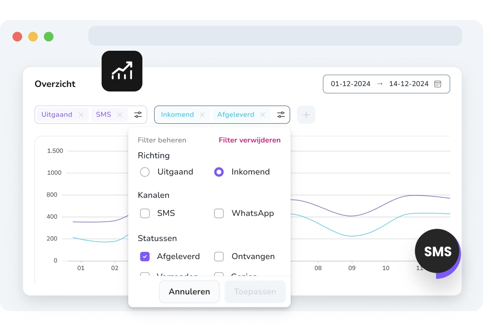483x331 pixels.
Task: Enable the WhatsApp channel checkbox
Action: click(x=219, y=213)
